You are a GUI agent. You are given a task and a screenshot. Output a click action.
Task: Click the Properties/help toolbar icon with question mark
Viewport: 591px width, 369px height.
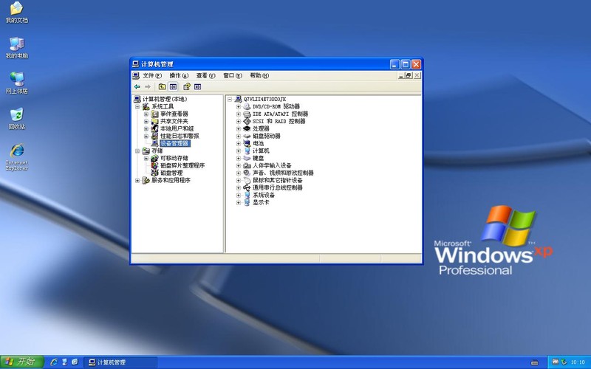[x=187, y=87]
